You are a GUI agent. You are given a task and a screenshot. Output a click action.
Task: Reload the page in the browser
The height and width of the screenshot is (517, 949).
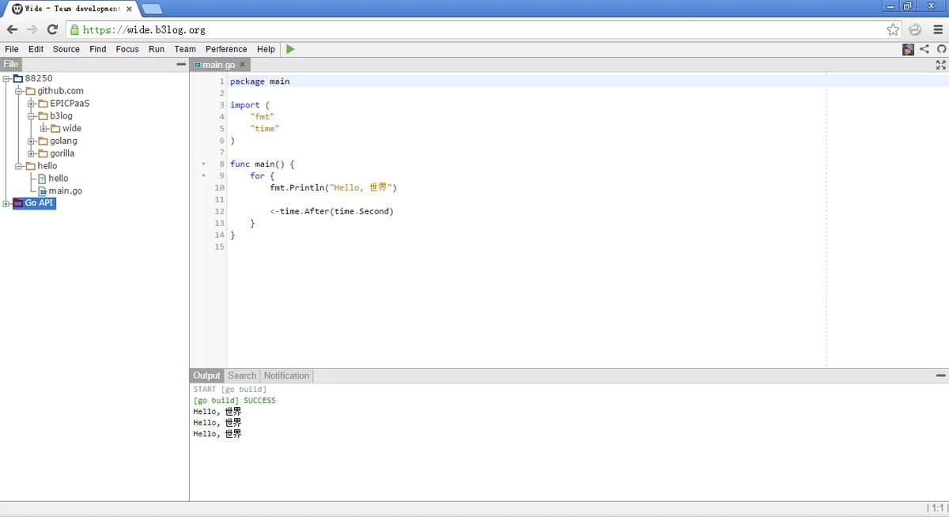pyautogui.click(x=52, y=29)
